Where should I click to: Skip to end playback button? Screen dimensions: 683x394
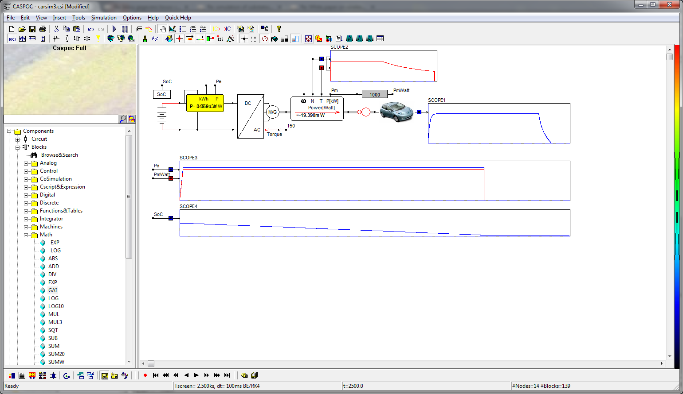[x=227, y=375]
